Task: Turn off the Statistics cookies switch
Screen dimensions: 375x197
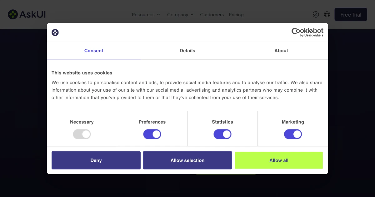Action: (x=222, y=134)
